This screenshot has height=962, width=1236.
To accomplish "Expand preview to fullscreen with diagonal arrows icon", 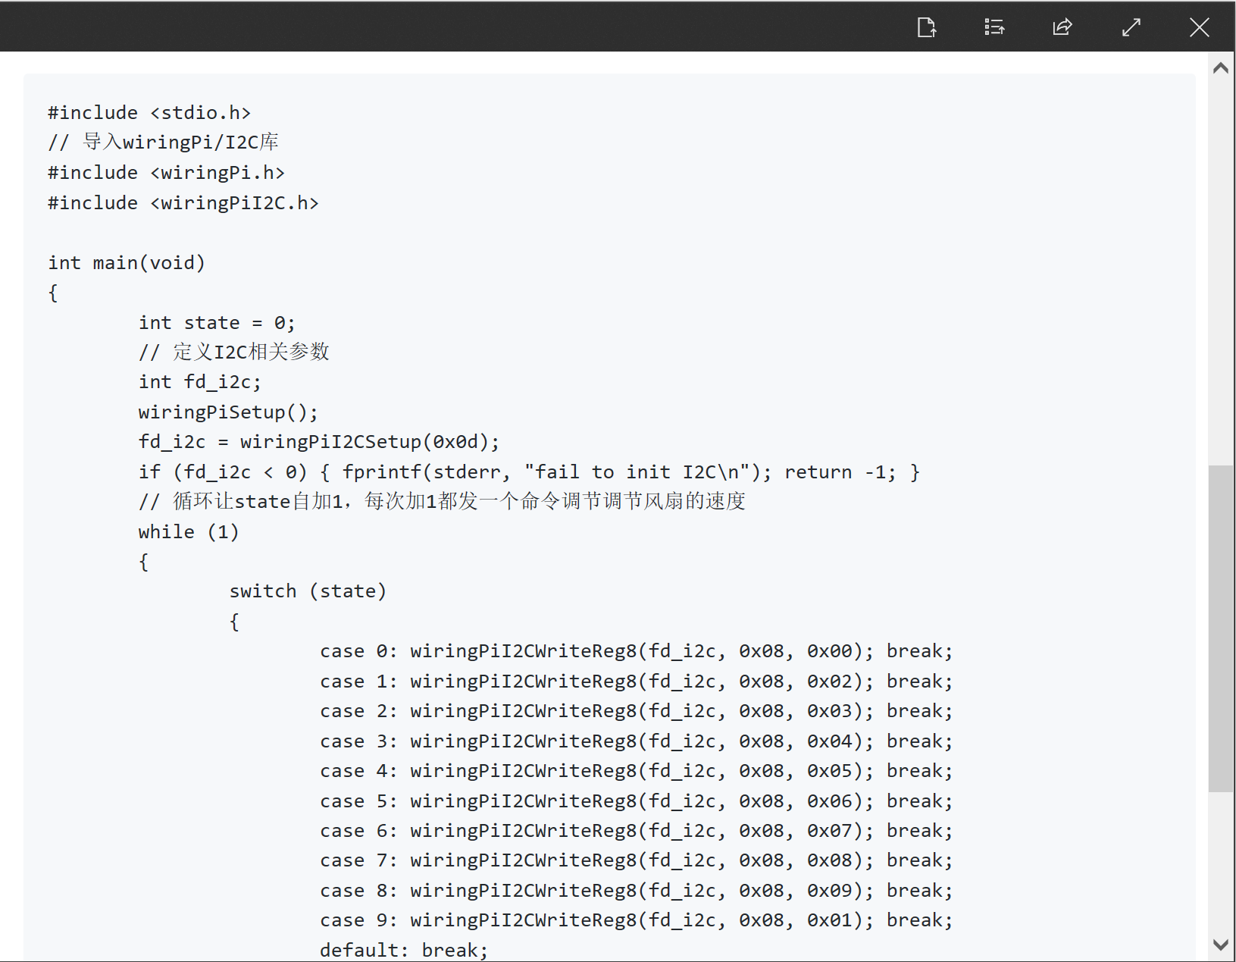I will click(1131, 27).
